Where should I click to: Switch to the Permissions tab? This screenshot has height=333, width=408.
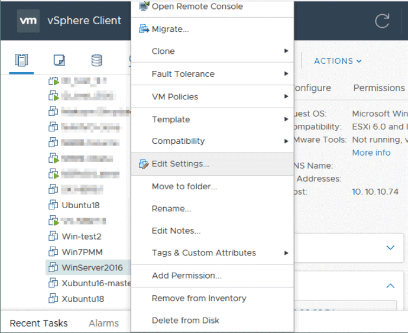pos(379,88)
